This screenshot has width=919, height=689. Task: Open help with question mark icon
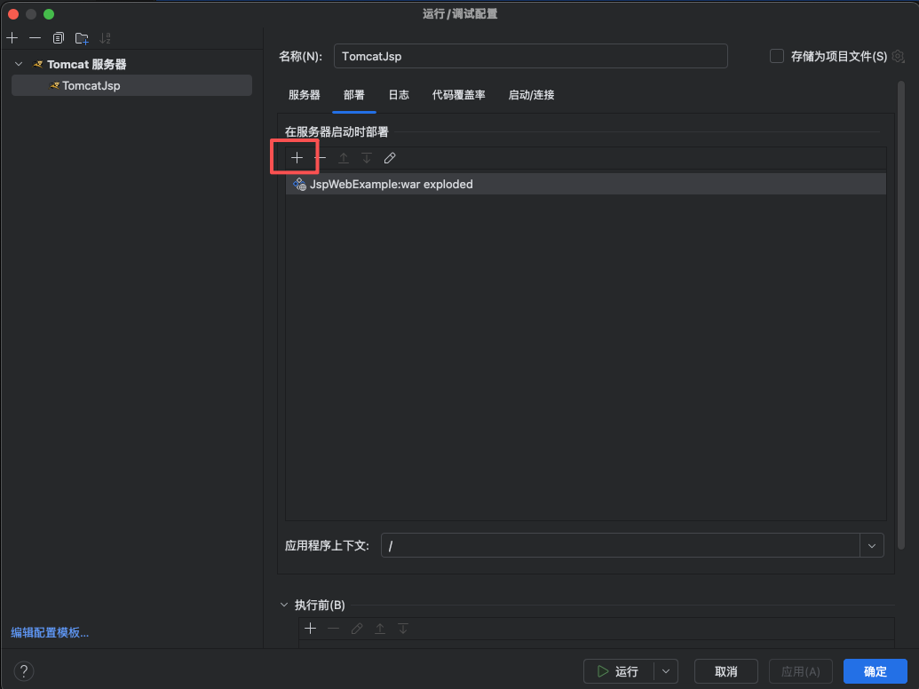[x=24, y=671]
